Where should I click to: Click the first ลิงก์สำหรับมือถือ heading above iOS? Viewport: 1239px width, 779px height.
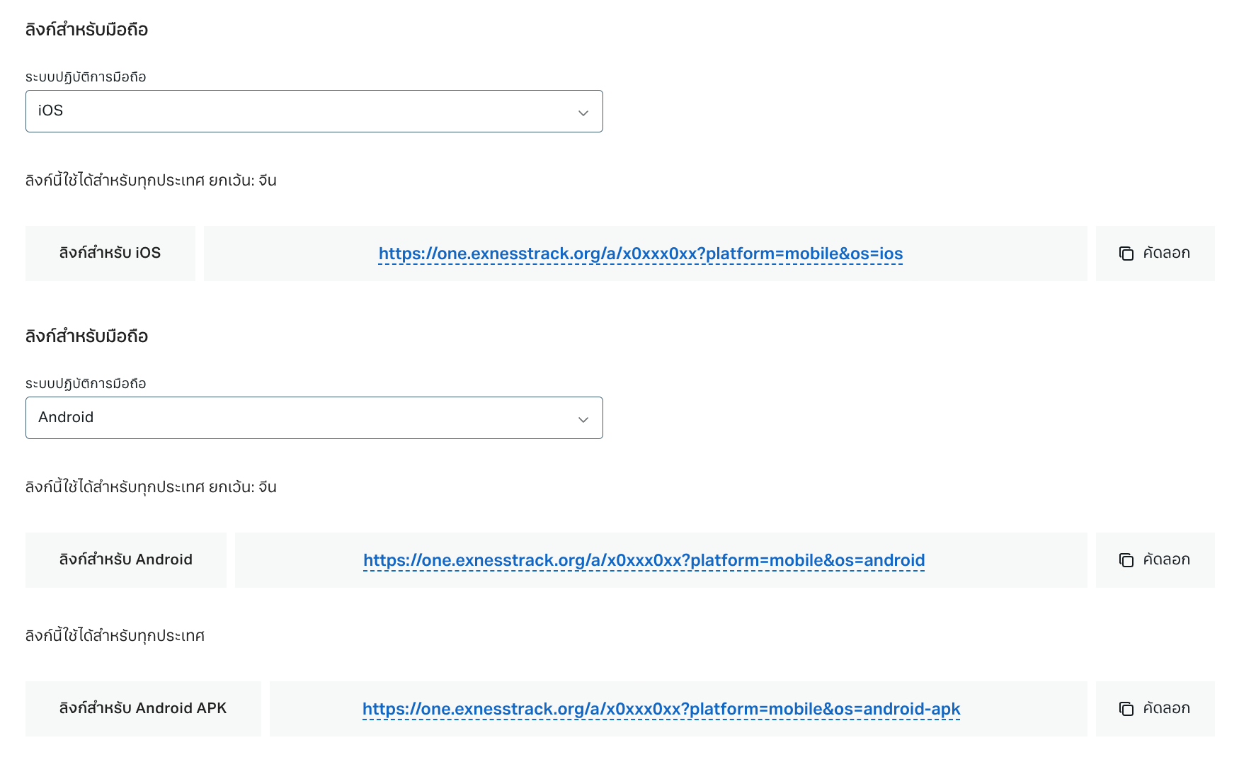pos(87,30)
